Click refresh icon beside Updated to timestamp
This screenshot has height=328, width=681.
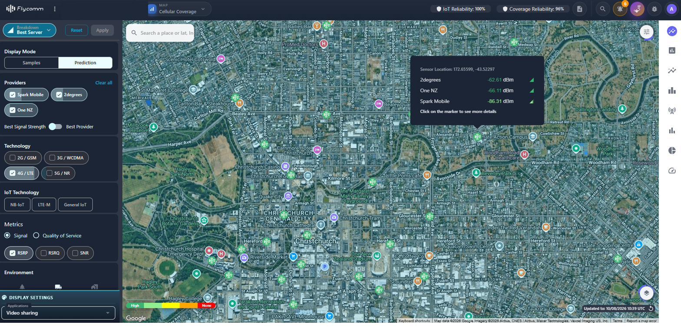coord(651,308)
